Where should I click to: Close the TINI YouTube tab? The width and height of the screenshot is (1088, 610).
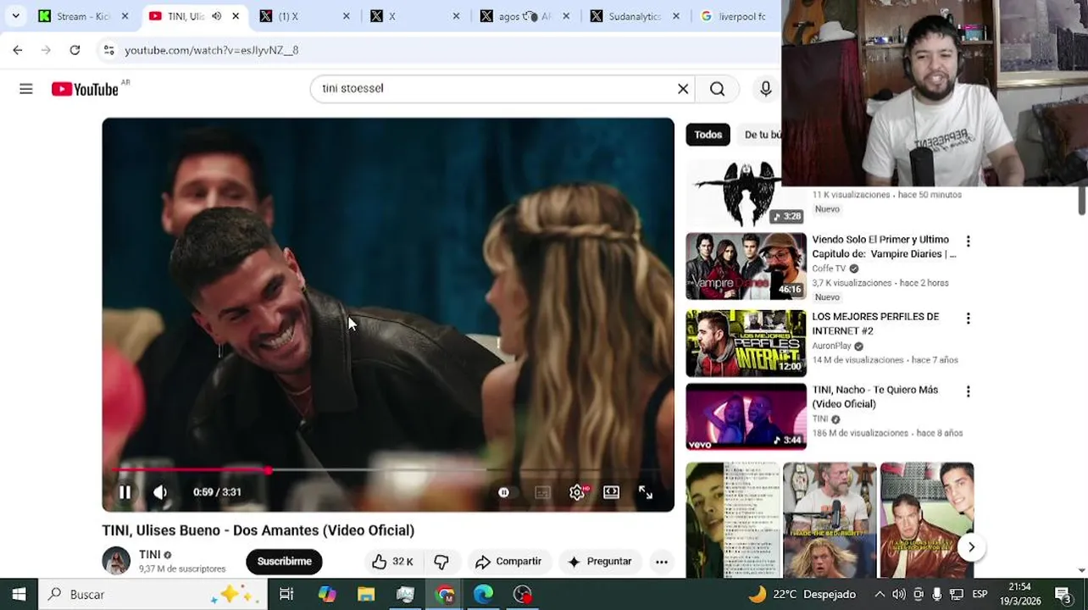(236, 16)
